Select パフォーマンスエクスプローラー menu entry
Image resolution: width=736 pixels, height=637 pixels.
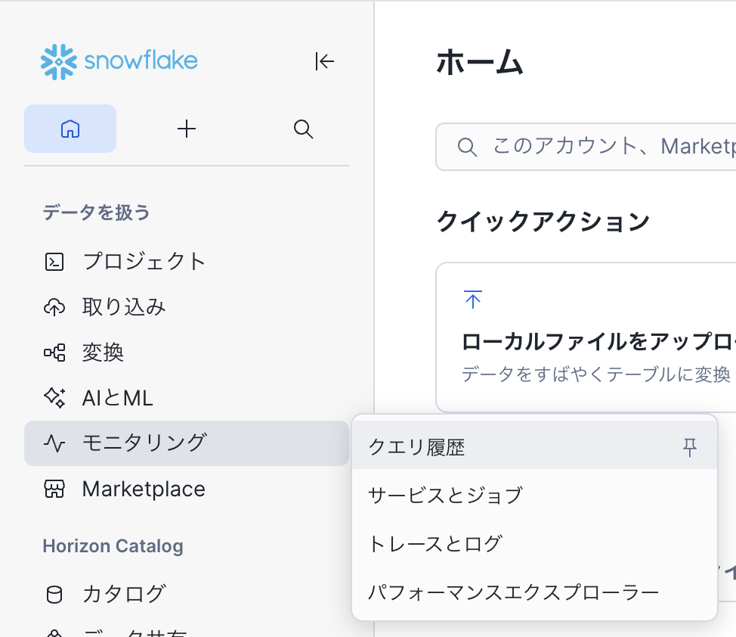tap(513, 592)
